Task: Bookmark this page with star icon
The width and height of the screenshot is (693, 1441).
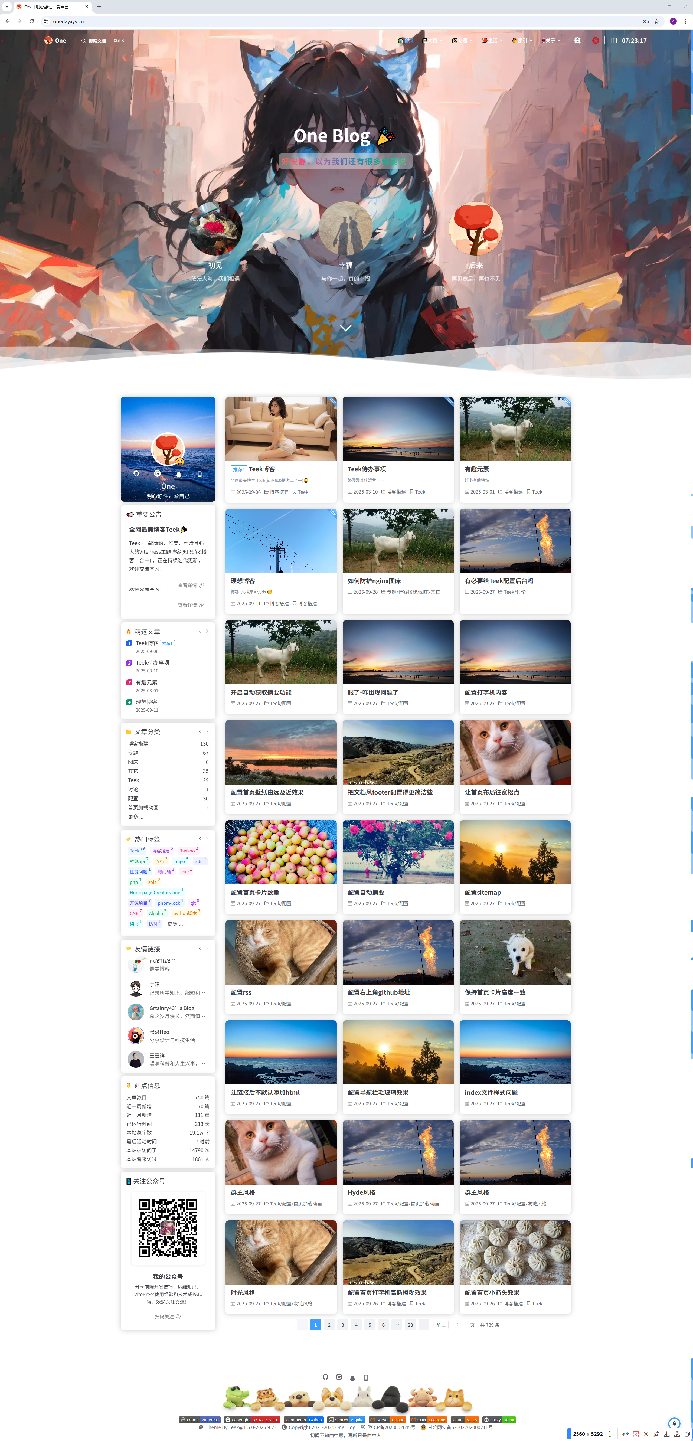Action: [x=657, y=21]
